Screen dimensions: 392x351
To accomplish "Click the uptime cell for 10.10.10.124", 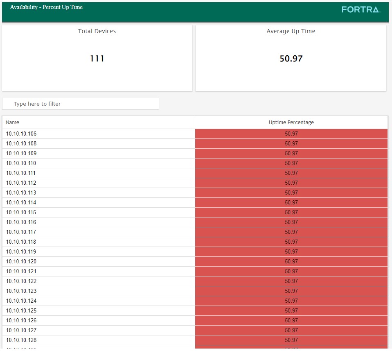I will pos(291,301).
